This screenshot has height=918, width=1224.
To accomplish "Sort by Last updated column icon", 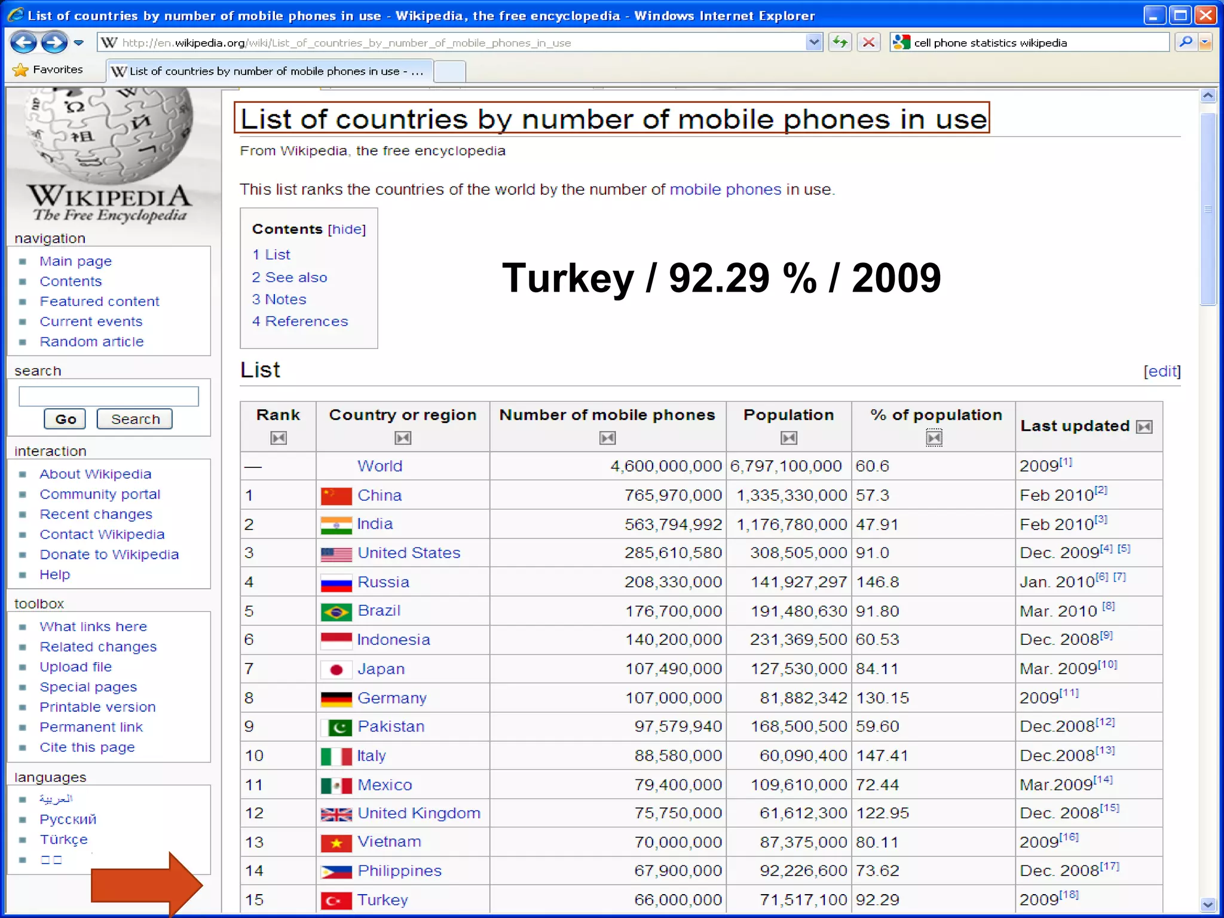I will pyautogui.click(x=1144, y=427).
